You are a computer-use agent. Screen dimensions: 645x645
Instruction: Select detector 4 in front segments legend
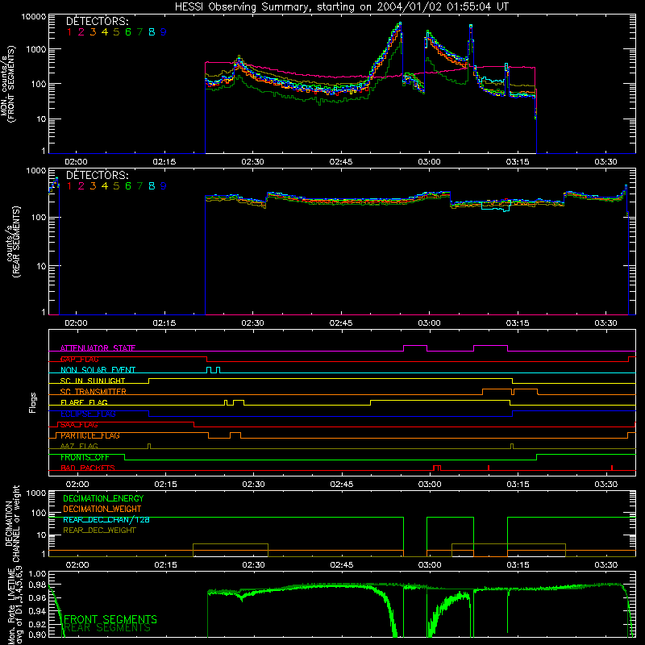click(x=105, y=31)
